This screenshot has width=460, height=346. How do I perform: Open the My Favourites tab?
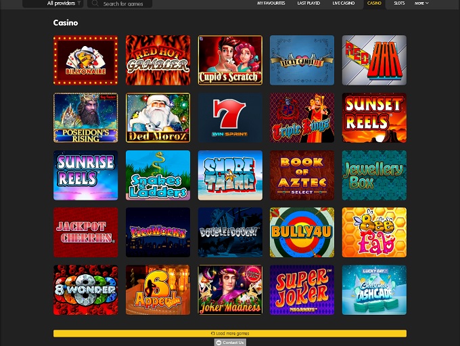[x=271, y=3]
